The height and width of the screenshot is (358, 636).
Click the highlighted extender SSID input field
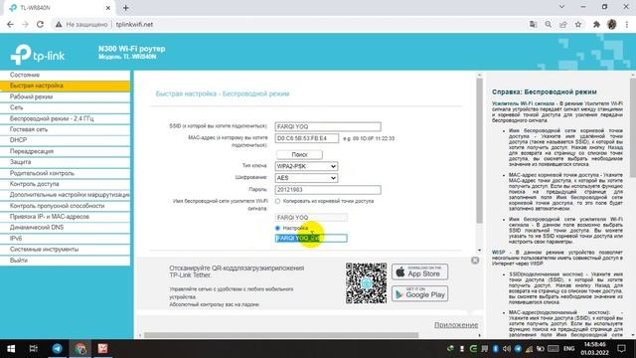(x=311, y=239)
